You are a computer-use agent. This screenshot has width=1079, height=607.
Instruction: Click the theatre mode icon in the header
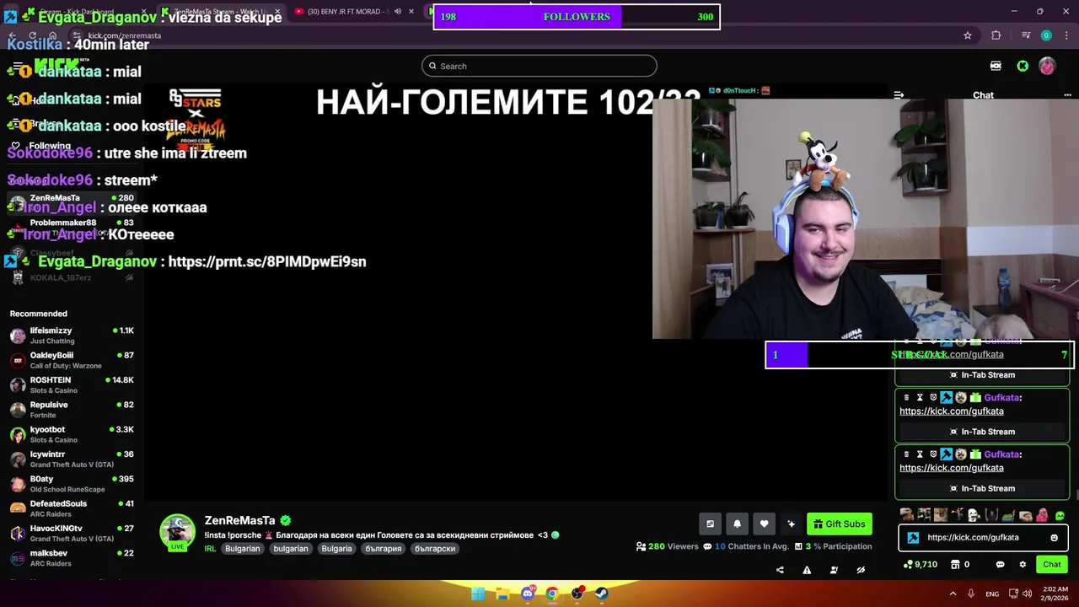click(x=996, y=66)
